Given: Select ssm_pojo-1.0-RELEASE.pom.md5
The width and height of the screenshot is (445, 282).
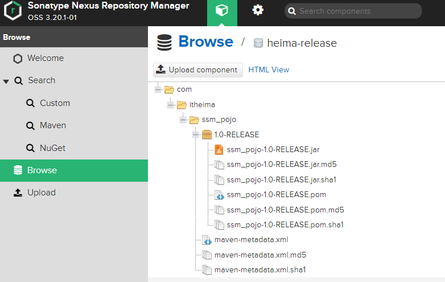Looking at the screenshot, I should click(285, 210).
